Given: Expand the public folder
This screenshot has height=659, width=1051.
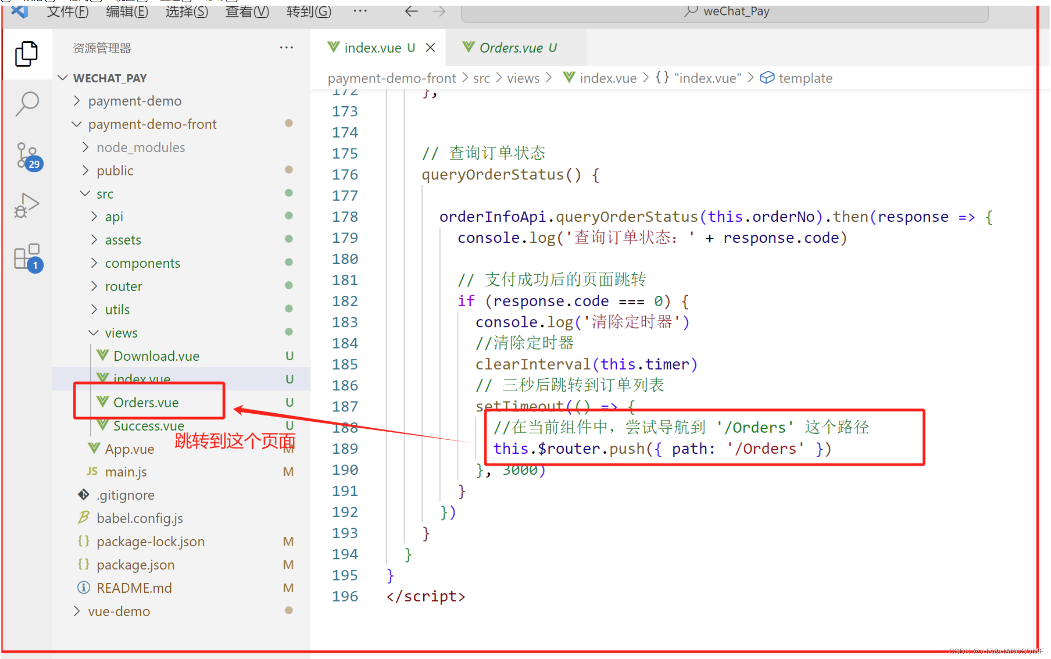Looking at the screenshot, I should tap(85, 170).
